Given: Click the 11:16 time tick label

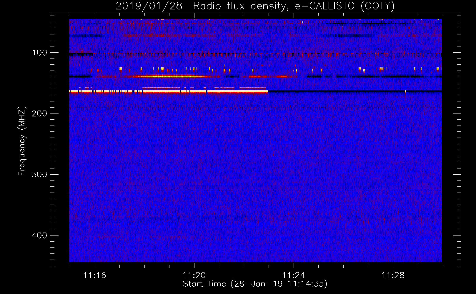Looking at the screenshot, I should click(95, 275).
